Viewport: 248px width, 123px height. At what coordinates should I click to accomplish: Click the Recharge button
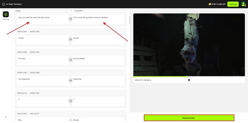tap(233, 4)
